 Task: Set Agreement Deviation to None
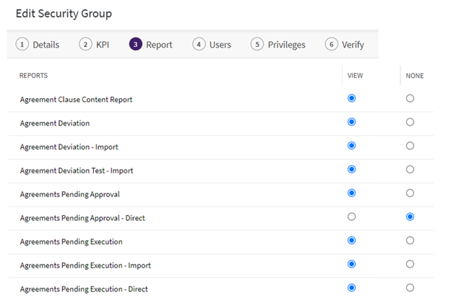(410, 123)
